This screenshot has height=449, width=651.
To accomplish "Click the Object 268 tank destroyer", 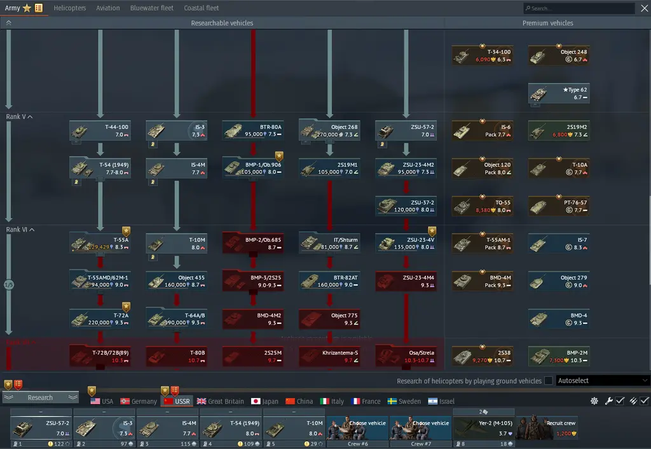I will tap(329, 131).
